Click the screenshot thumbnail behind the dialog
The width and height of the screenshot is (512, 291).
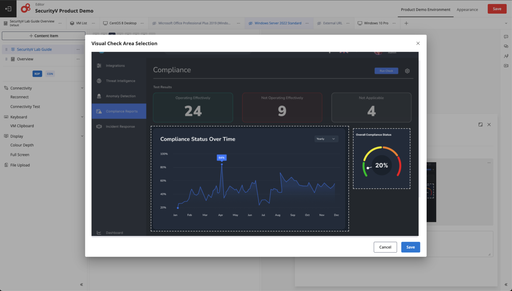(x=431, y=192)
